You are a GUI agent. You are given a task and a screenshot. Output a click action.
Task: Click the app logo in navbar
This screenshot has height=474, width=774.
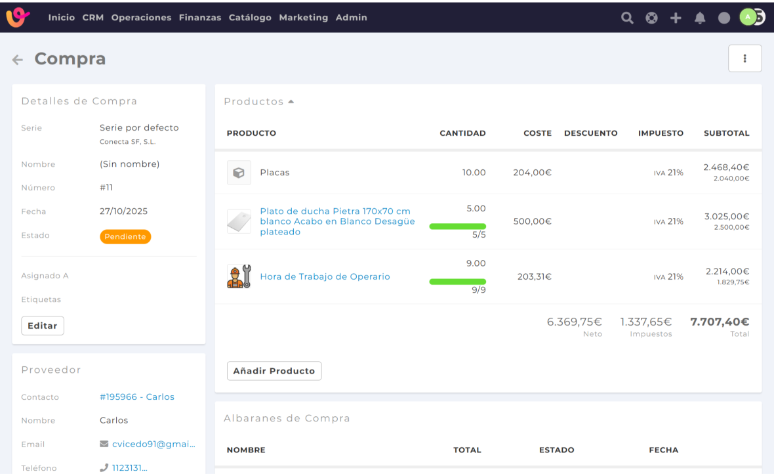pyautogui.click(x=18, y=17)
